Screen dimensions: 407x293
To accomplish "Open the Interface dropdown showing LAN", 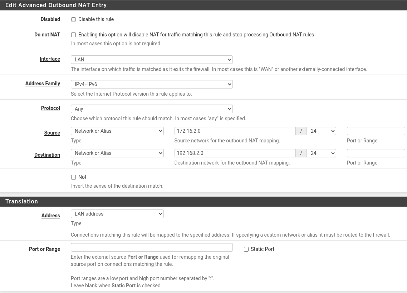I will click(152, 60).
